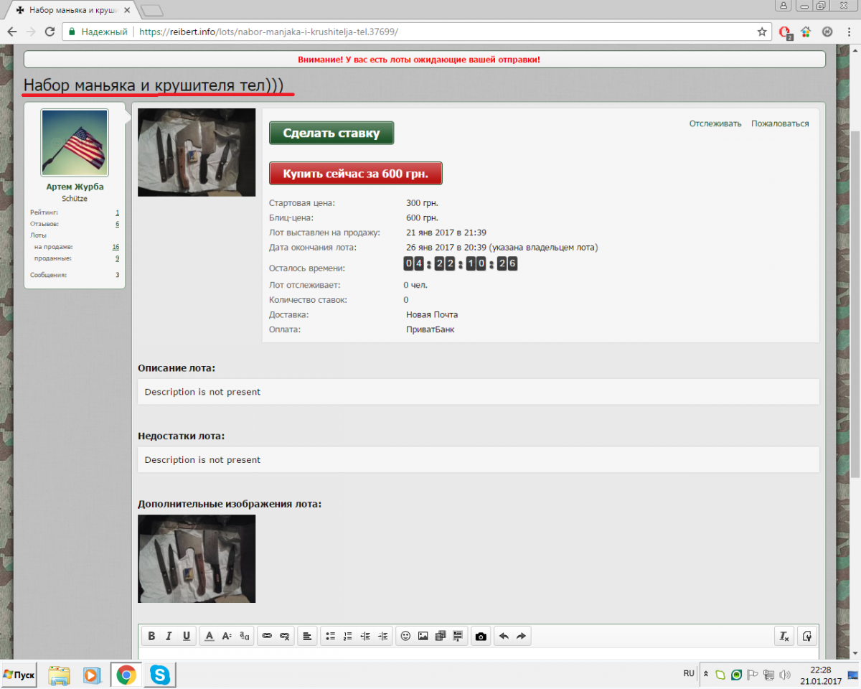Viewport: 861px width, 689px height.
Task: Close the Набор маньяка browser tab
Action: pyautogui.click(x=126, y=11)
